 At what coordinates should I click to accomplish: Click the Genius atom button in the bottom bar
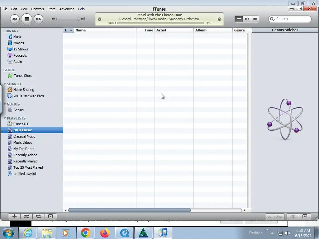click(x=293, y=217)
